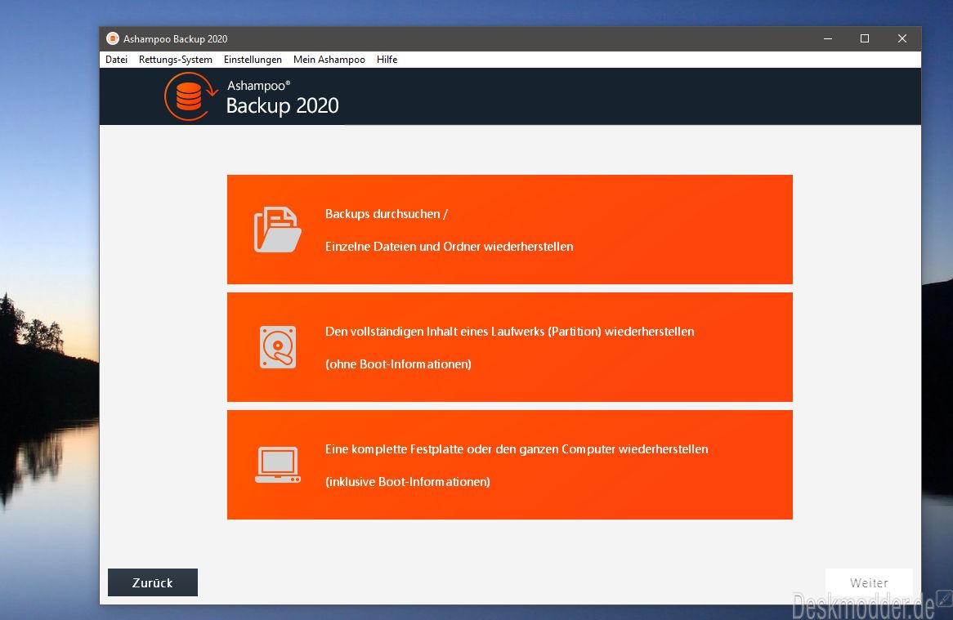Click 'Einzelne Dateien und Ordner wiederherstellen' text

point(450,247)
